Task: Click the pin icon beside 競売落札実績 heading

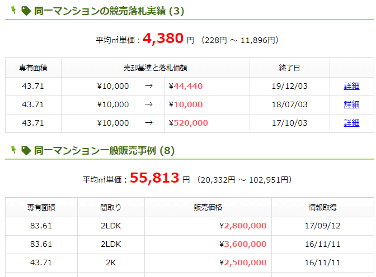Action: pos(13,10)
